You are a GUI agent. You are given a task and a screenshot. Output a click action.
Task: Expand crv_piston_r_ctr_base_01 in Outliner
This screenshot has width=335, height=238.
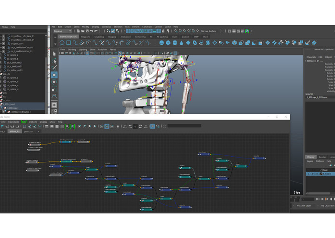[4, 36]
